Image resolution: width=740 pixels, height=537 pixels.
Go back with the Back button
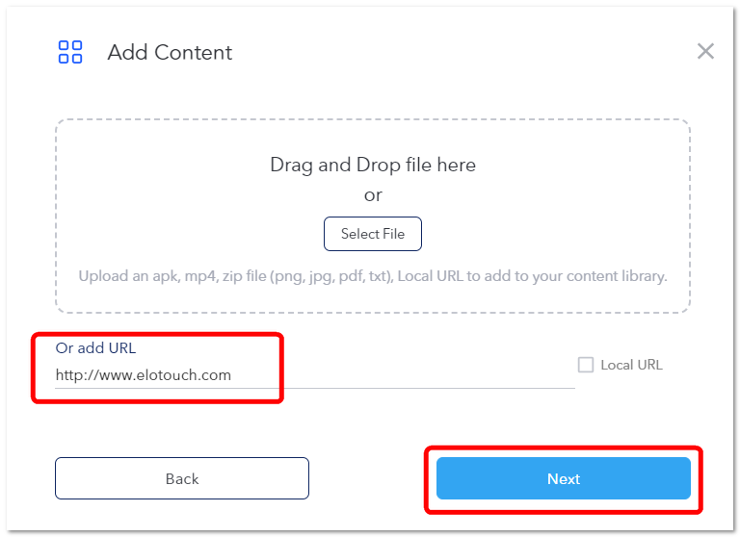(x=182, y=478)
